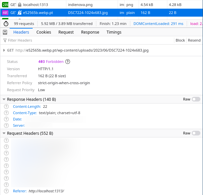Image resolution: width=203 pixels, height=195 pixels.
Task: Click the Content-Length header name
Action: tap(27, 106)
